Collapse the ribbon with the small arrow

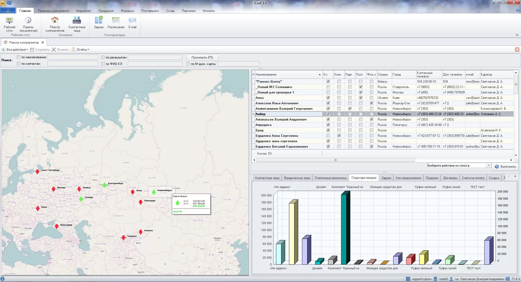[x=517, y=35]
